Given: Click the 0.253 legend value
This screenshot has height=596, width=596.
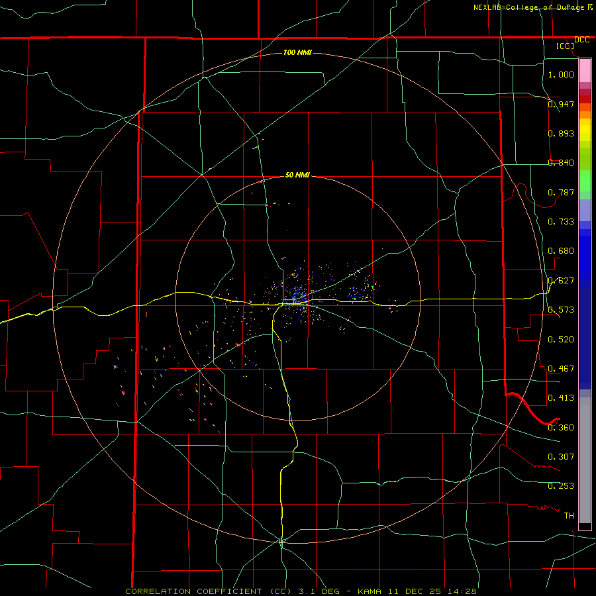Looking at the screenshot, I should point(561,486).
